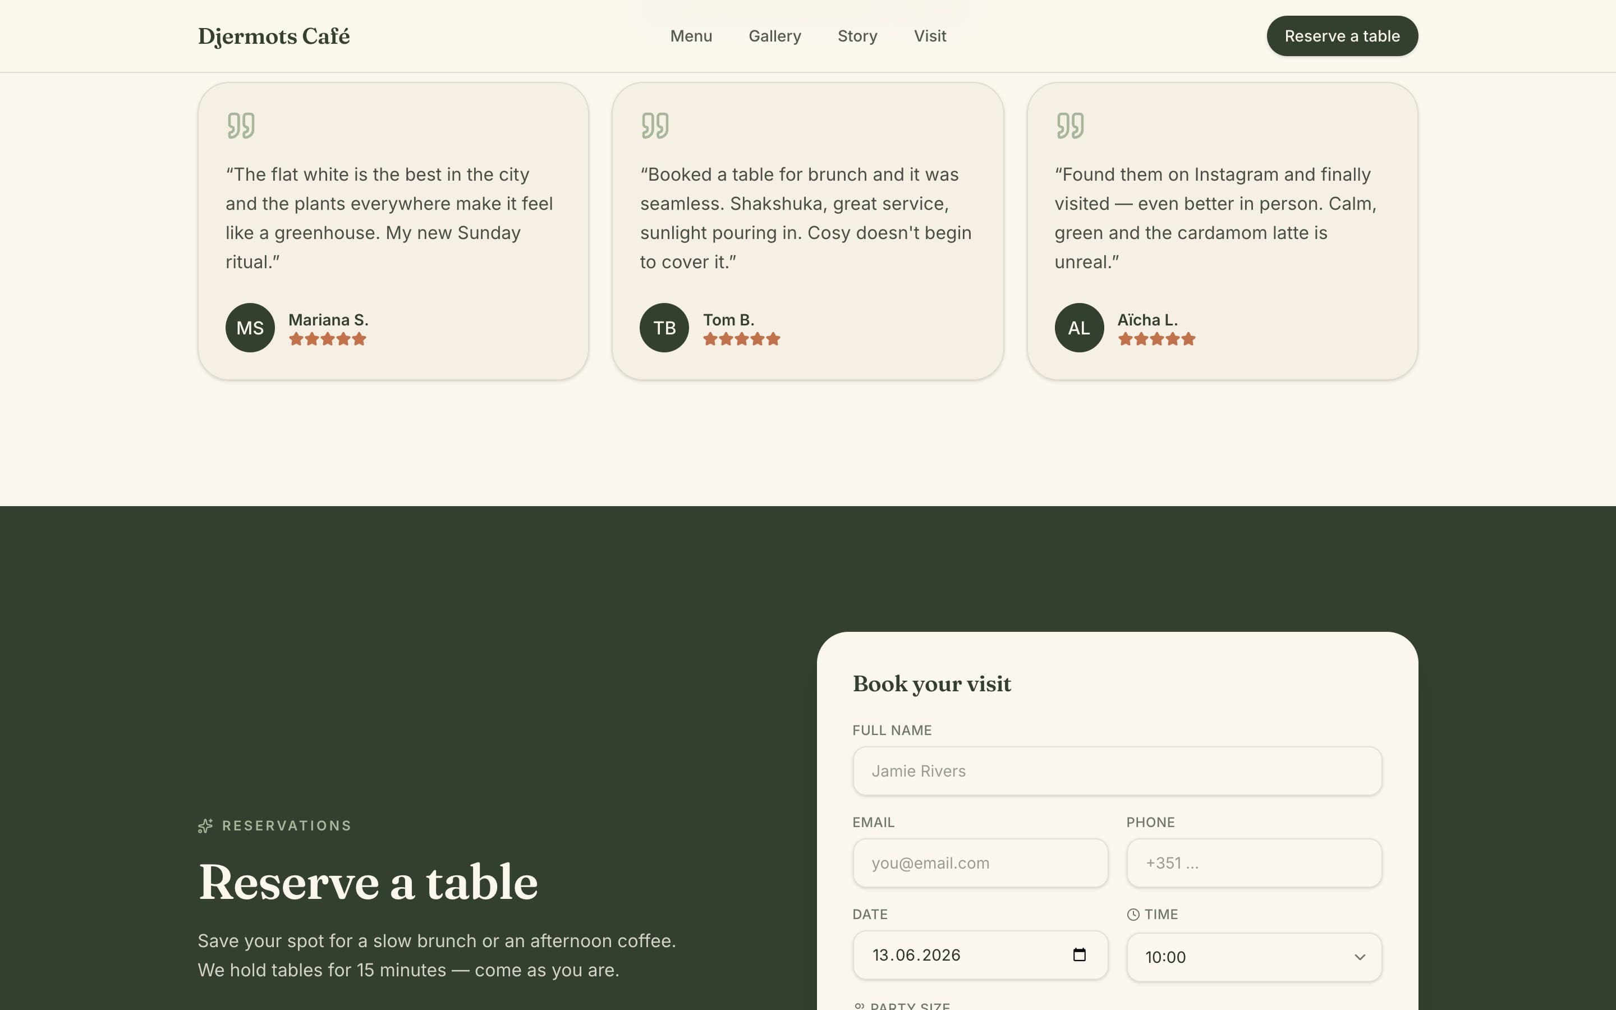Image resolution: width=1616 pixels, height=1010 pixels.
Task: Click the Tom B. reviewer name
Action: click(x=728, y=320)
